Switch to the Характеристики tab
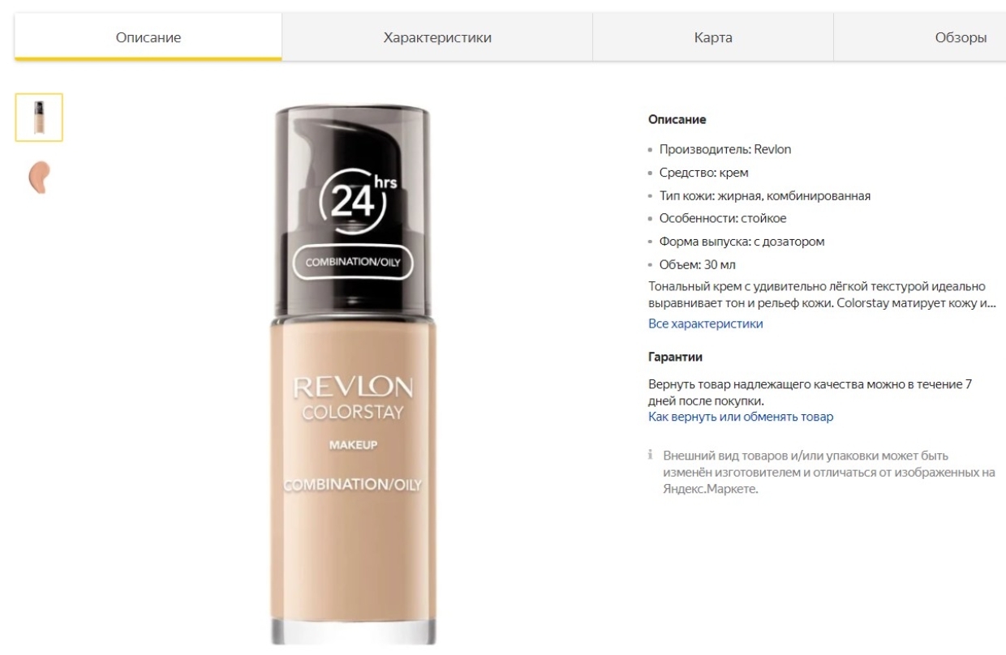 coord(437,37)
